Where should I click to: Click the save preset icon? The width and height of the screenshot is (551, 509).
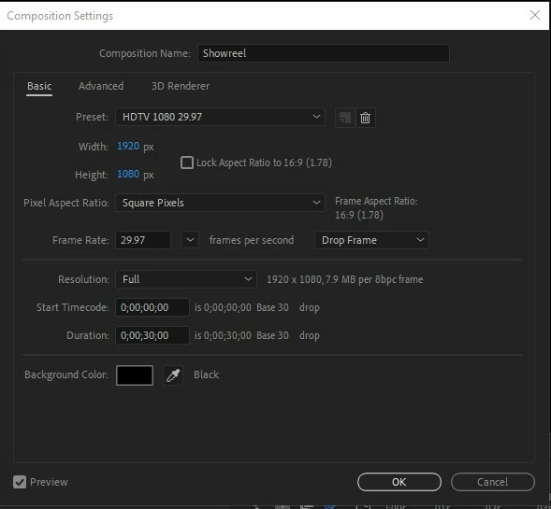click(345, 118)
